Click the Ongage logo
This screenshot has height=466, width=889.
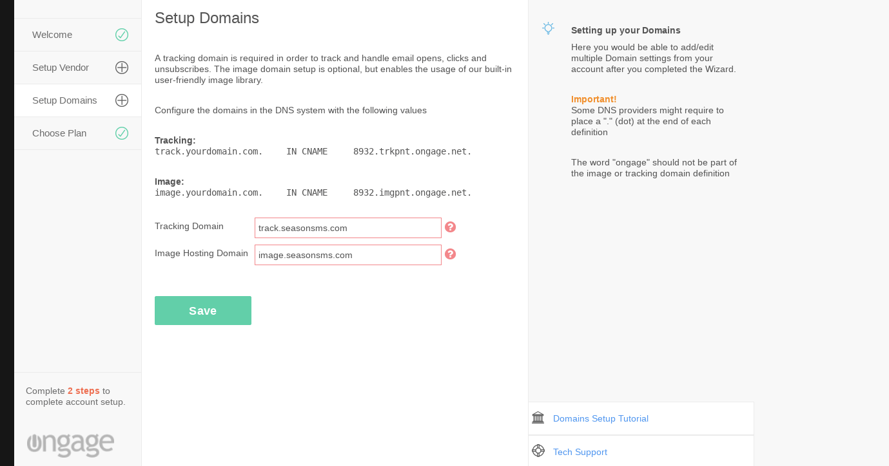coord(71,444)
